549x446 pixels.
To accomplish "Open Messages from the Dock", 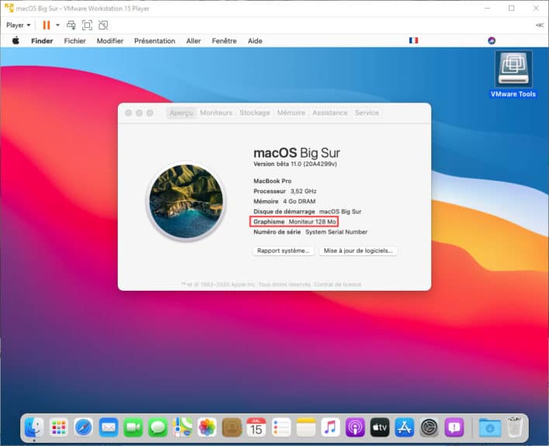I will click(157, 427).
